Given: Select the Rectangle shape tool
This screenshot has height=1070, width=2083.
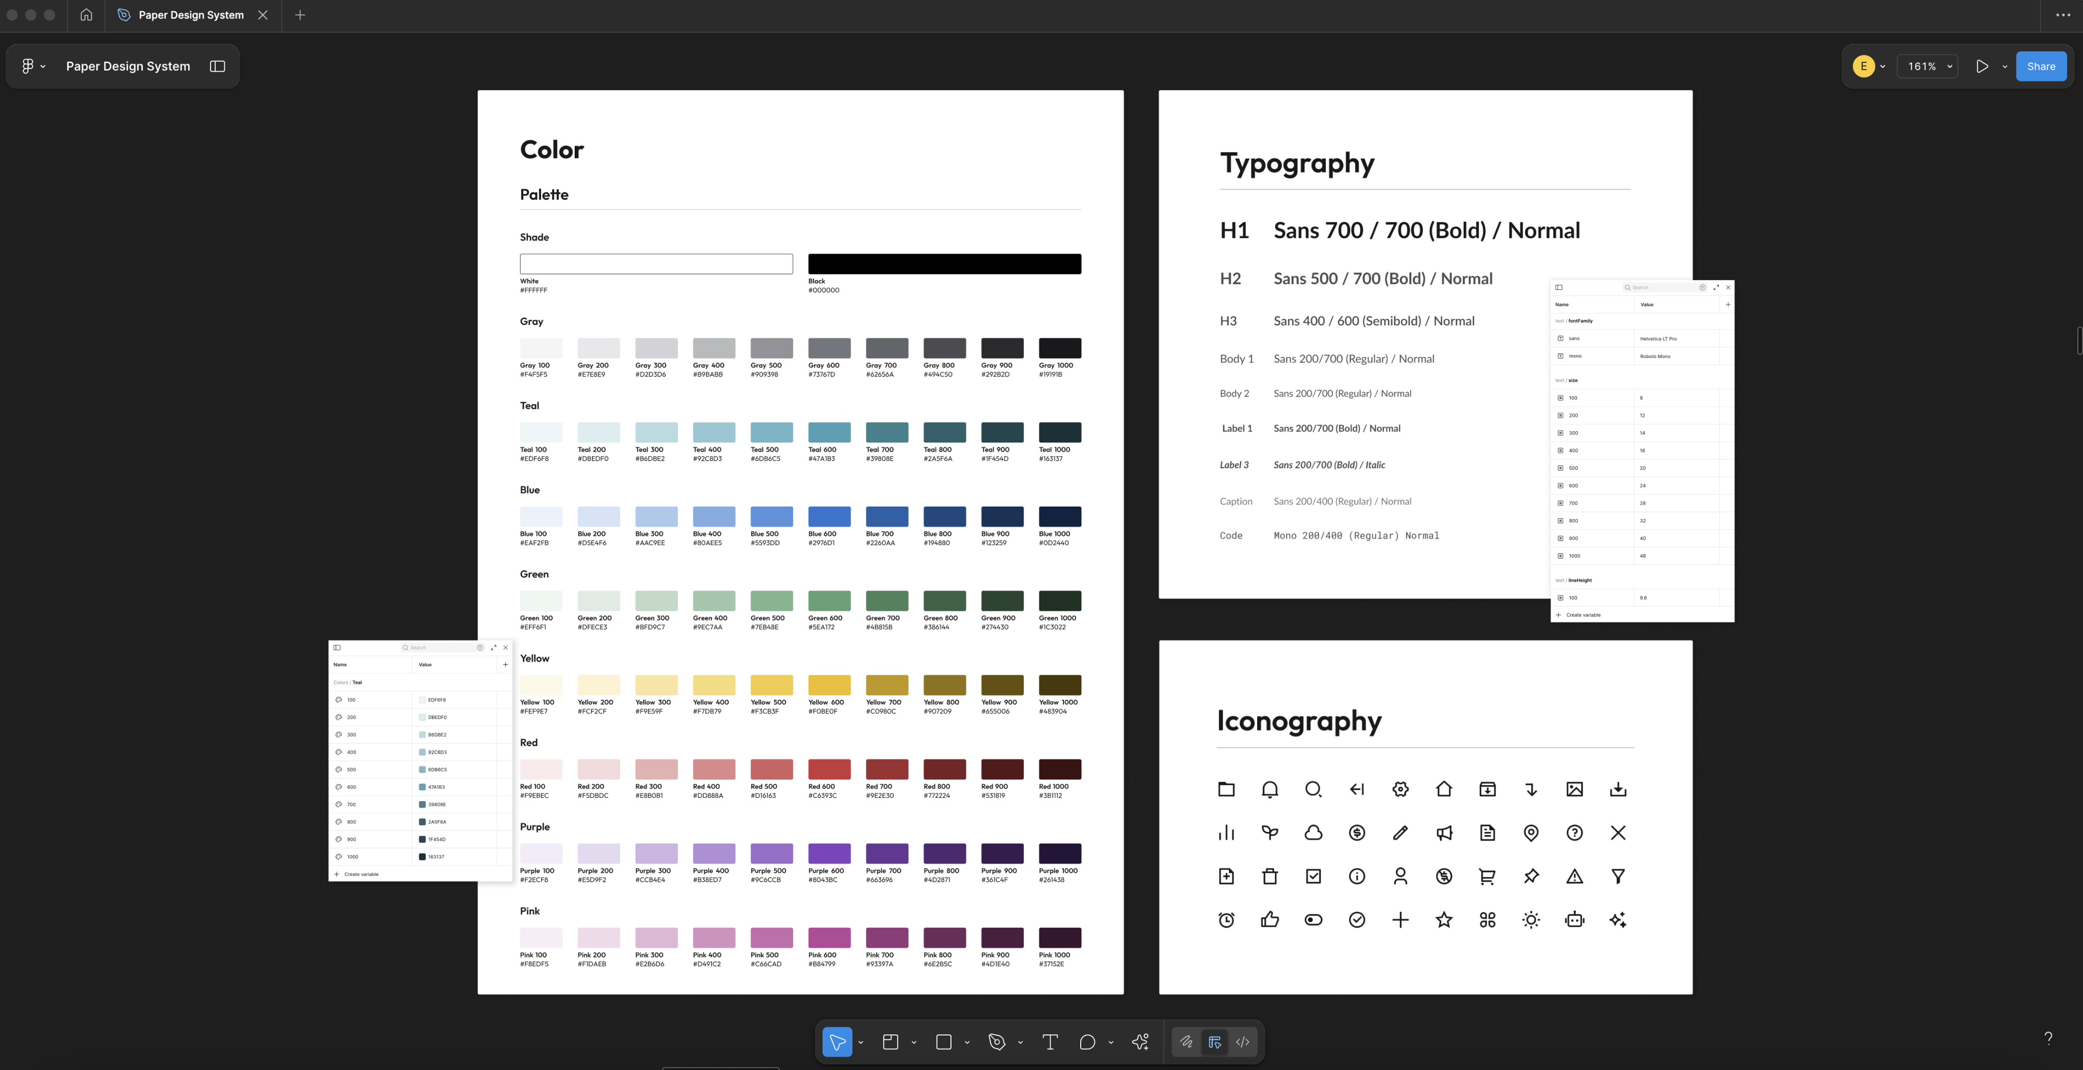Looking at the screenshot, I should click(x=944, y=1042).
